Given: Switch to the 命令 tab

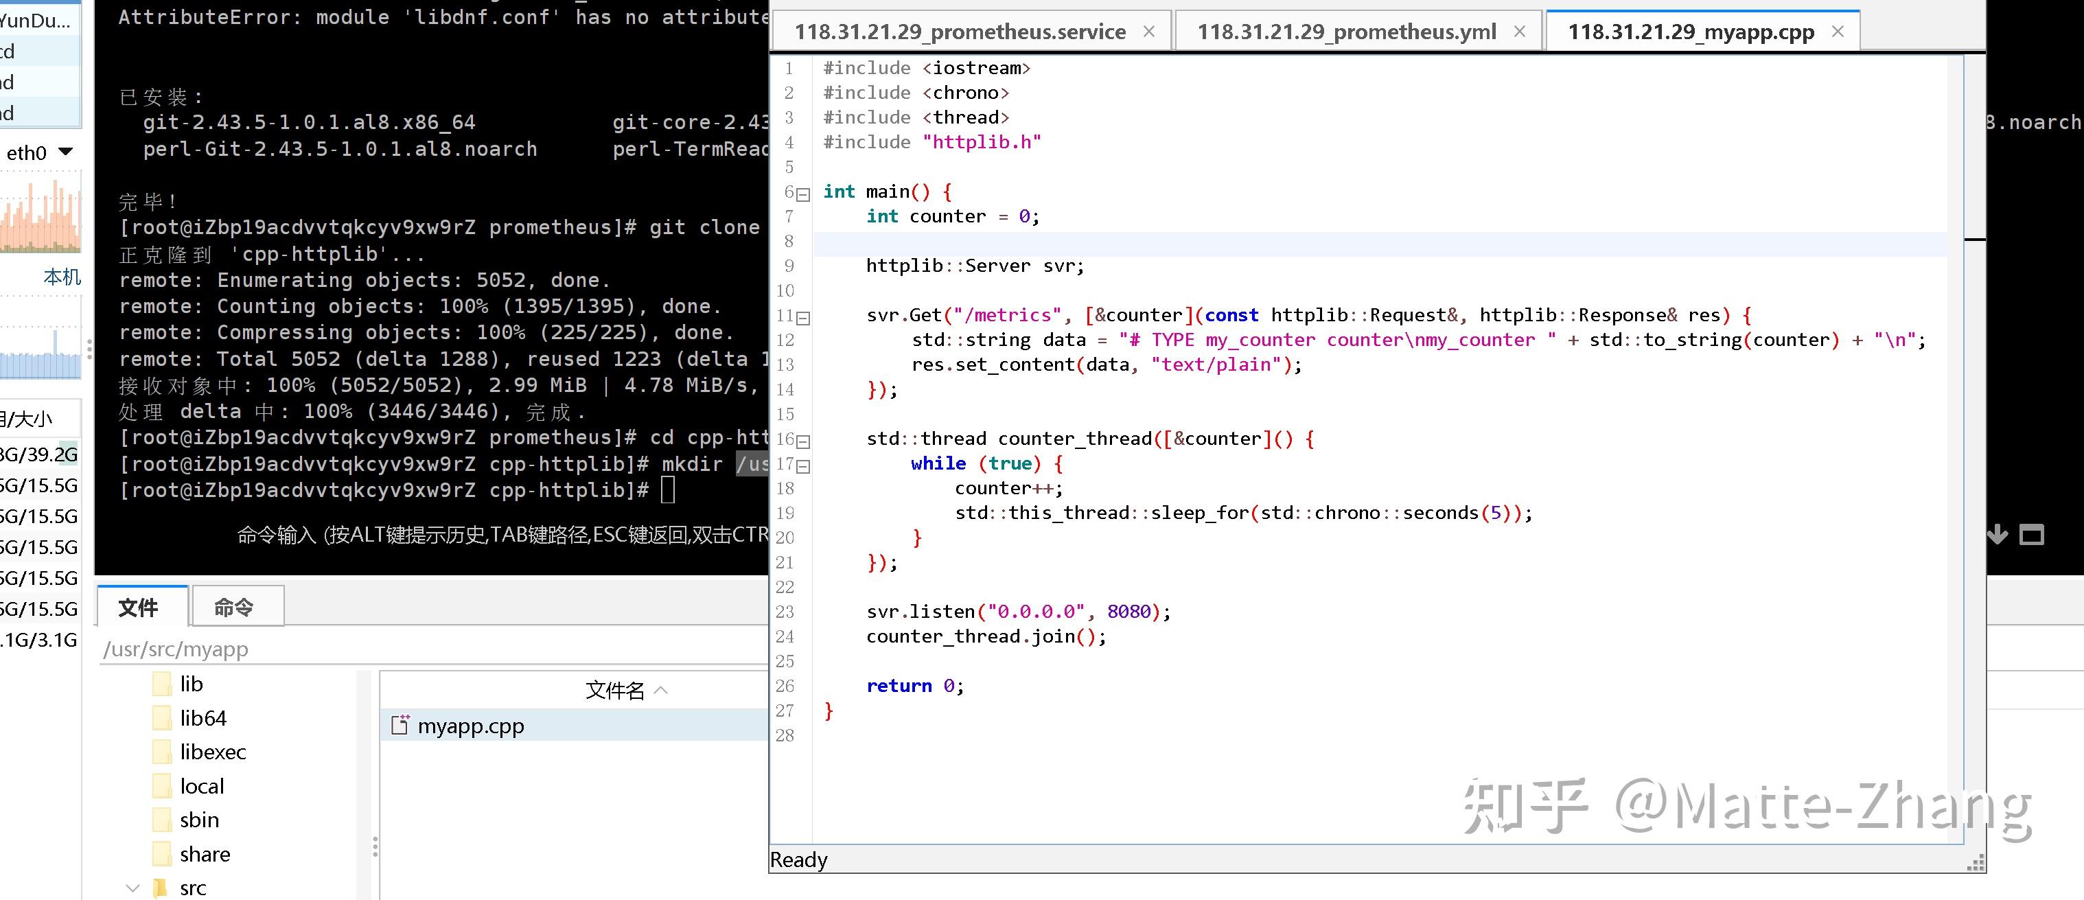Looking at the screenshot, I should [237, 607].
